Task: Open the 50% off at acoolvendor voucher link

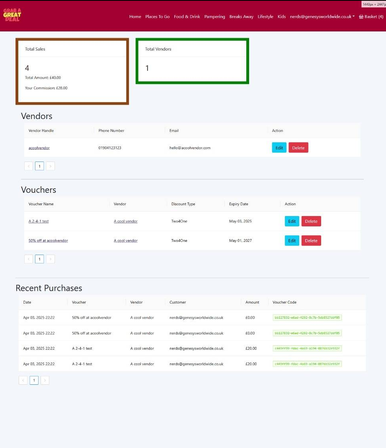Action: (x=48, y=241)
